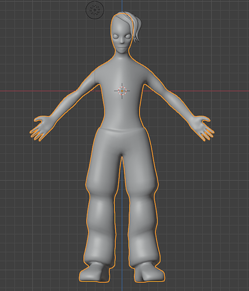
Task: Click the object origin dot on chest
Action: pos(122,91)
